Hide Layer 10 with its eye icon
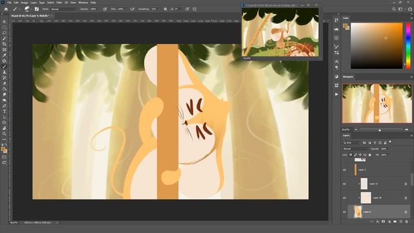 (344, 198)
